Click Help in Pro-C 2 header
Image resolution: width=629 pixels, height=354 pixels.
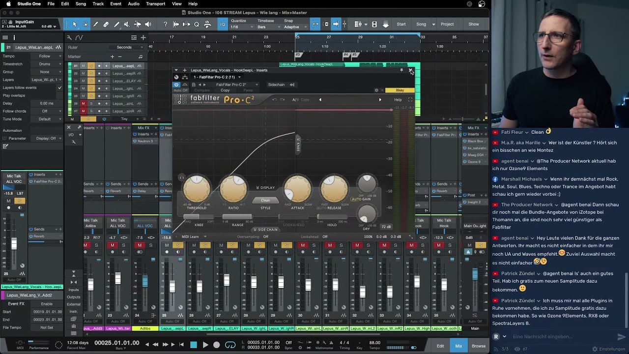pos(398,100)
